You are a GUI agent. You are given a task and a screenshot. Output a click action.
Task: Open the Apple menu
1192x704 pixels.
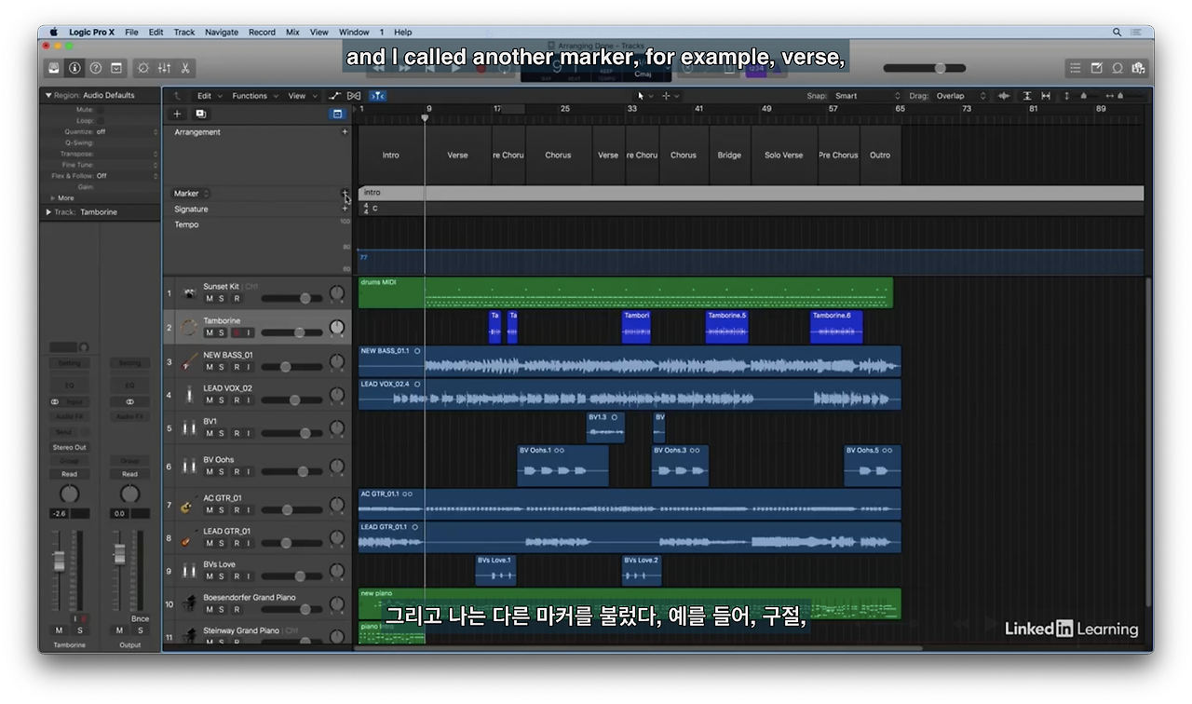53,32
